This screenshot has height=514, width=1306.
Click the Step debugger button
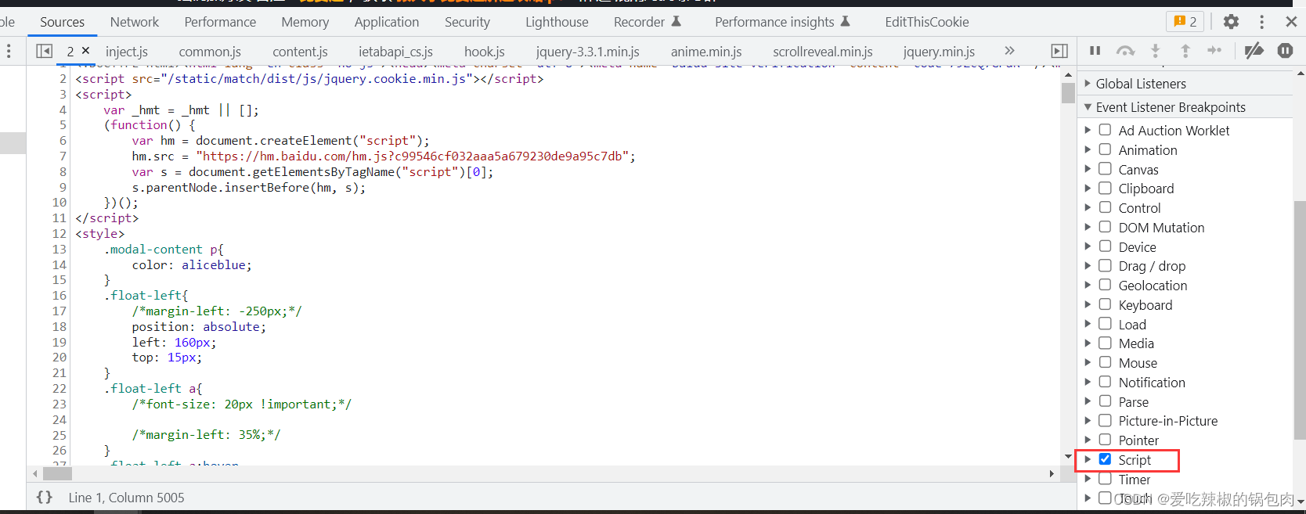pyautogui.click(x=1214, y=51)
